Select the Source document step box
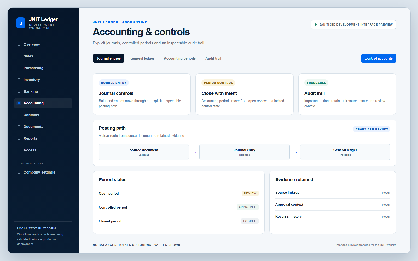This screenshot has width=418, height=261. (144, 152)
